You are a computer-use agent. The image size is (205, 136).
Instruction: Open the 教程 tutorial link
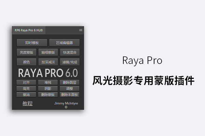coord(27,103)
